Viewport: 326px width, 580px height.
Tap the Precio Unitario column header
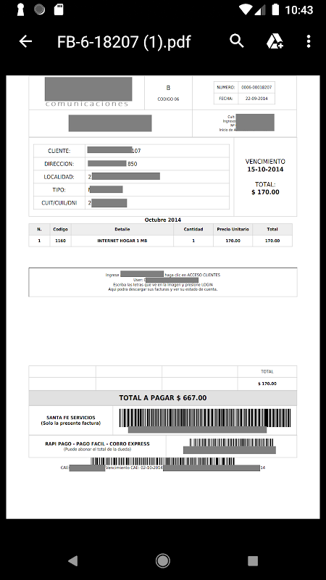point(233,229)
